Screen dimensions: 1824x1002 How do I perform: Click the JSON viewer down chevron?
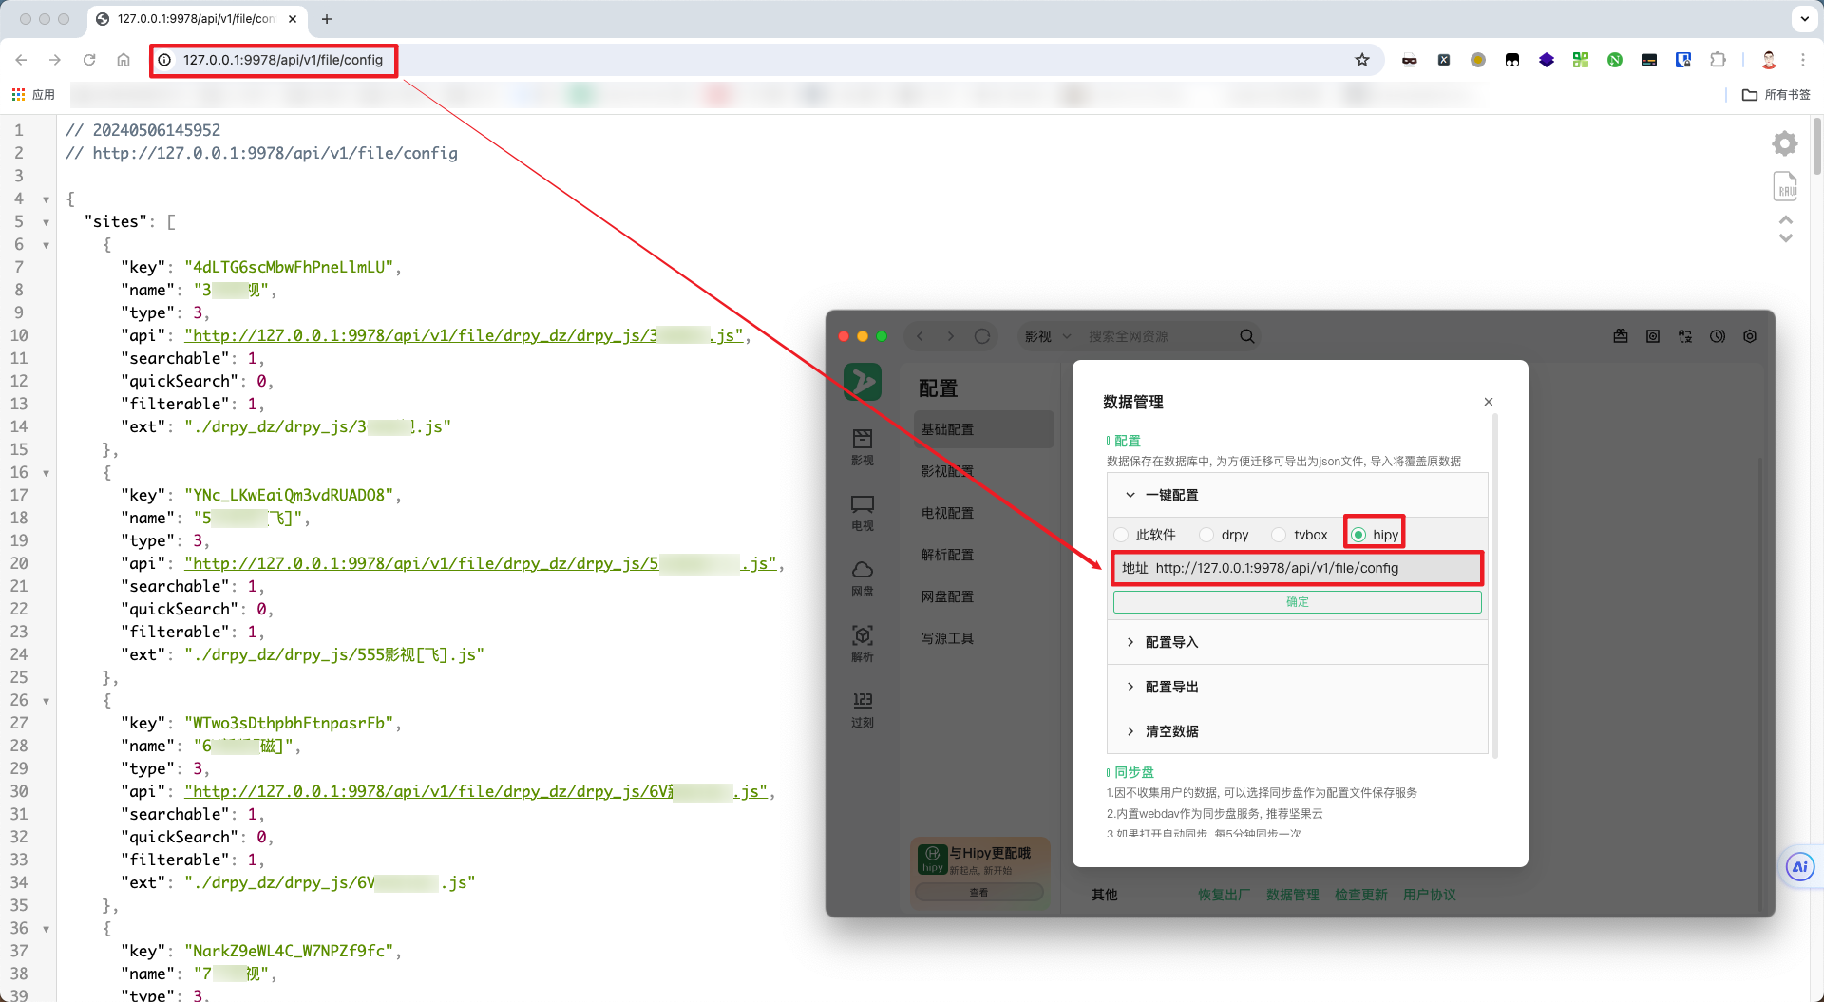[1786, 238]
